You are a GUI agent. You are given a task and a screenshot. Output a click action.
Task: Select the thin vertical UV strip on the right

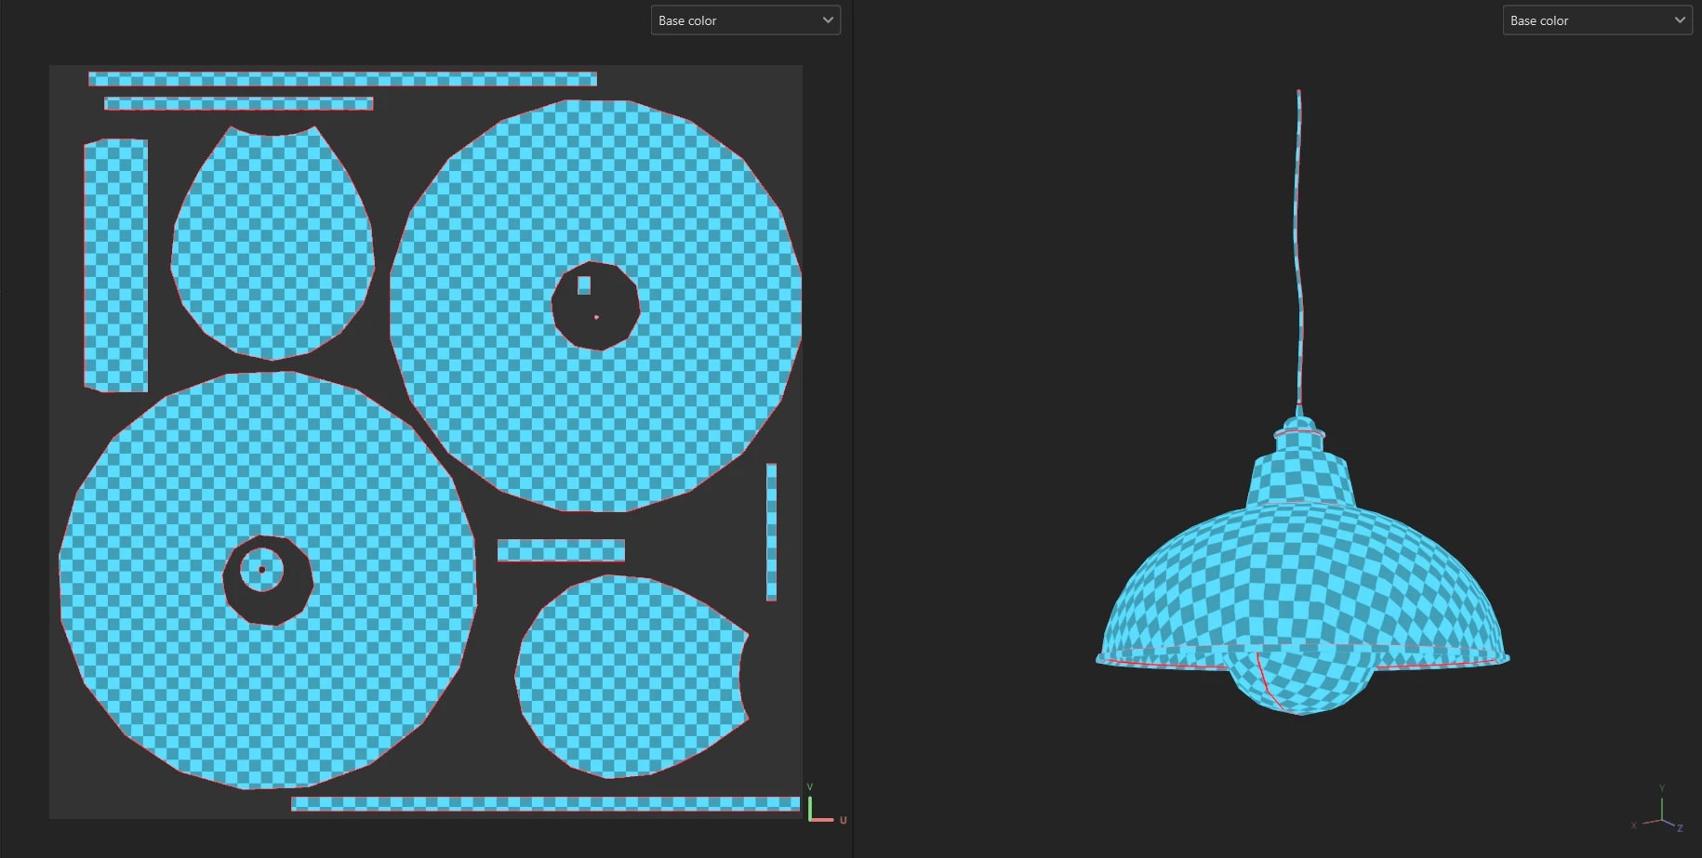pyautogui.click(x=771, y=532)
